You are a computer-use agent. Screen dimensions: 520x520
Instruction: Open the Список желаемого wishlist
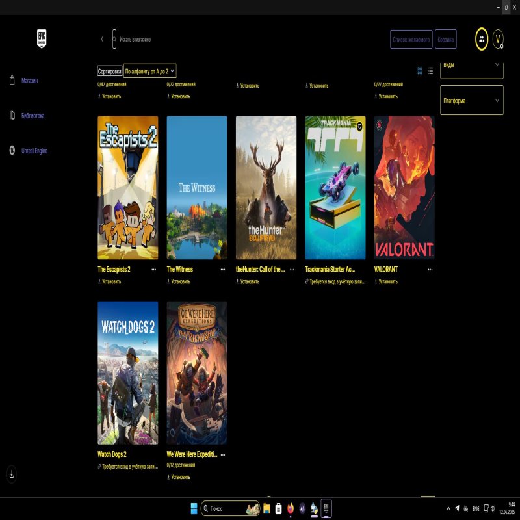pos(411,40)
